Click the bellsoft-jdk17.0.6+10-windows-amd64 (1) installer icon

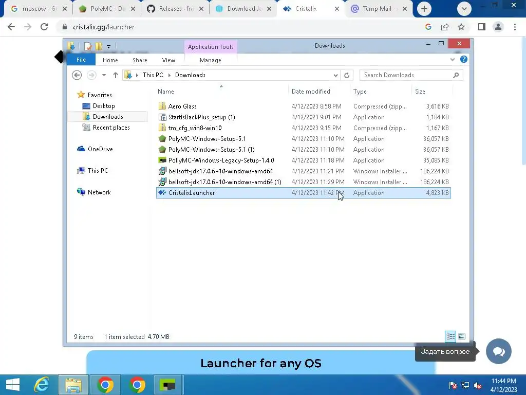pos(162,182)
